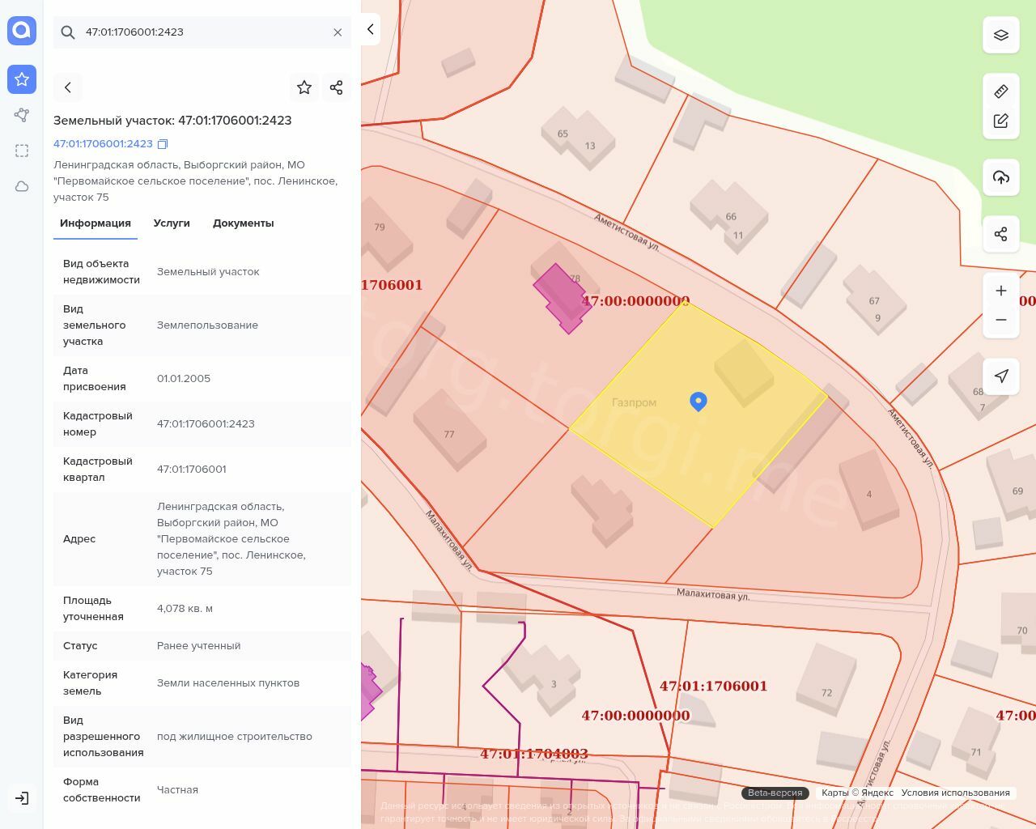1036x829 pixels.
Task: Click cadastral number link 47:01:1706001:2423
Action: tap(103, 144)
